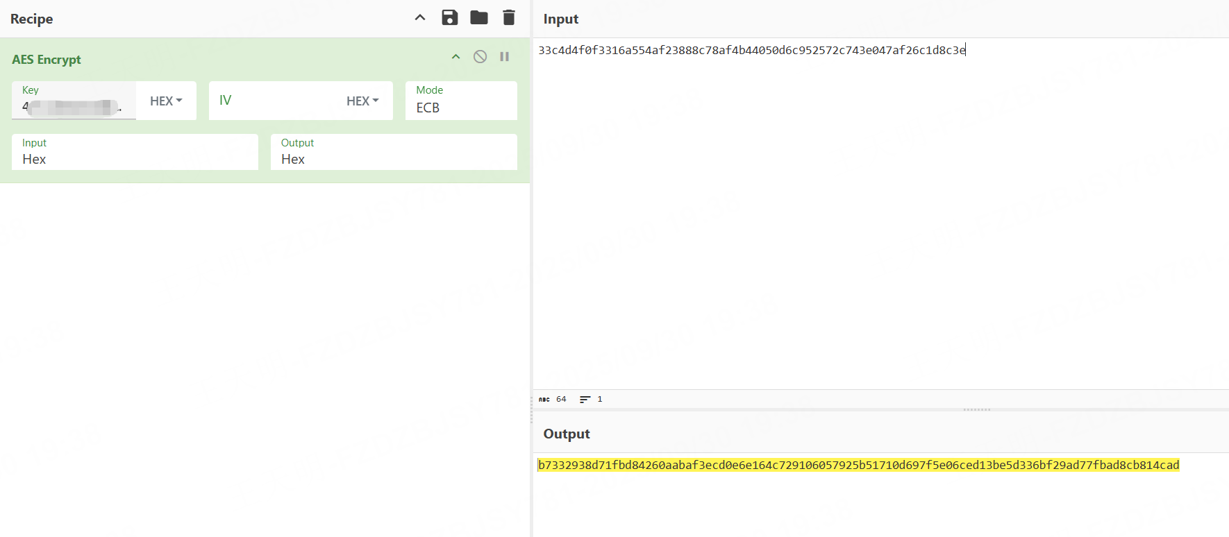Click the IV input field
This screenshot has width=1229, height=537.
tap(272, 101)
